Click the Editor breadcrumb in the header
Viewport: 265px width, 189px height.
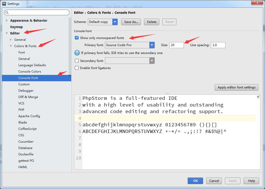(x=79, y=13)
